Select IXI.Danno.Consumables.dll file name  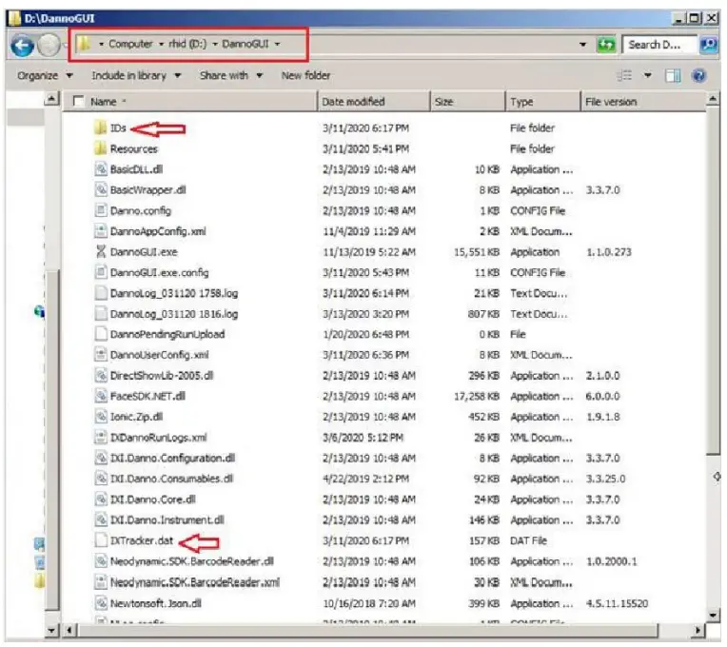tap(171, 479)
